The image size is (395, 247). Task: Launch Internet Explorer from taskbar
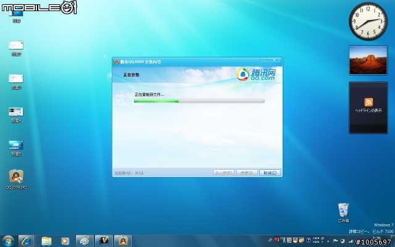26,241
